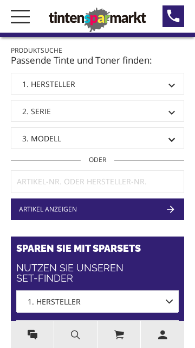Tap the search magnifier icon
The height and width of the screenshot is (348, 195).
click(75, 334)
